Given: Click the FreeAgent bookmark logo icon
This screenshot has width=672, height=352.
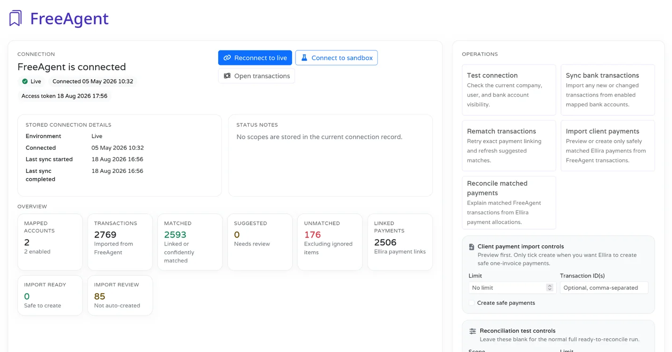Looking at the screenshot, I should tap(16, 18).
